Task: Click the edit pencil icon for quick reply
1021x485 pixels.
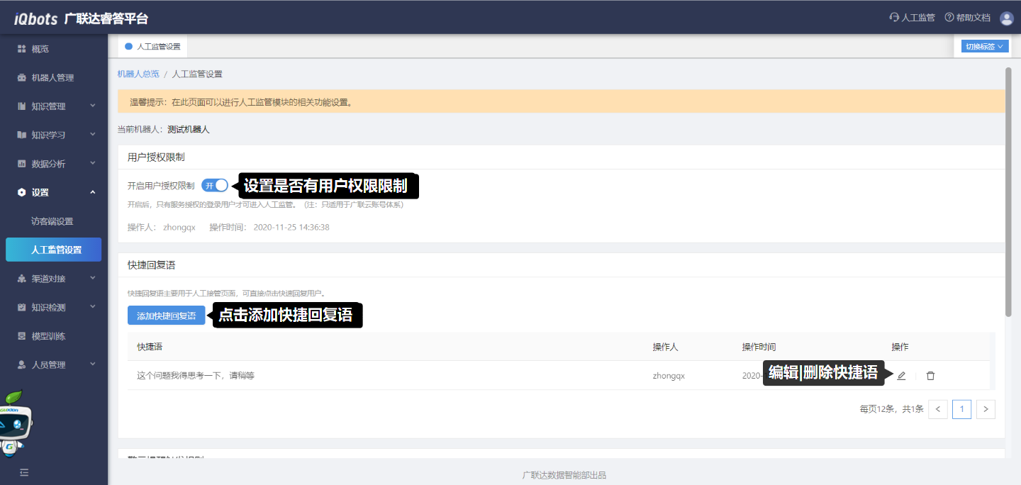Action: click(901, 376)
